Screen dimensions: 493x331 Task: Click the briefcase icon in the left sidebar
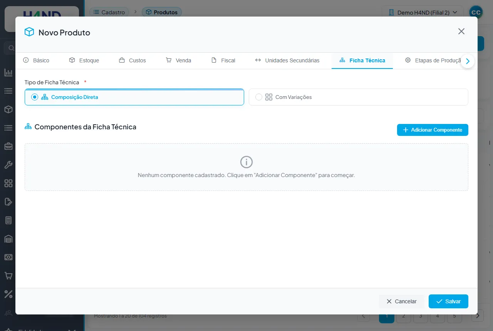[8, 146]
